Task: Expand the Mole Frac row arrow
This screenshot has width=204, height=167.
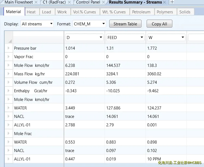Action: (8, 133)
